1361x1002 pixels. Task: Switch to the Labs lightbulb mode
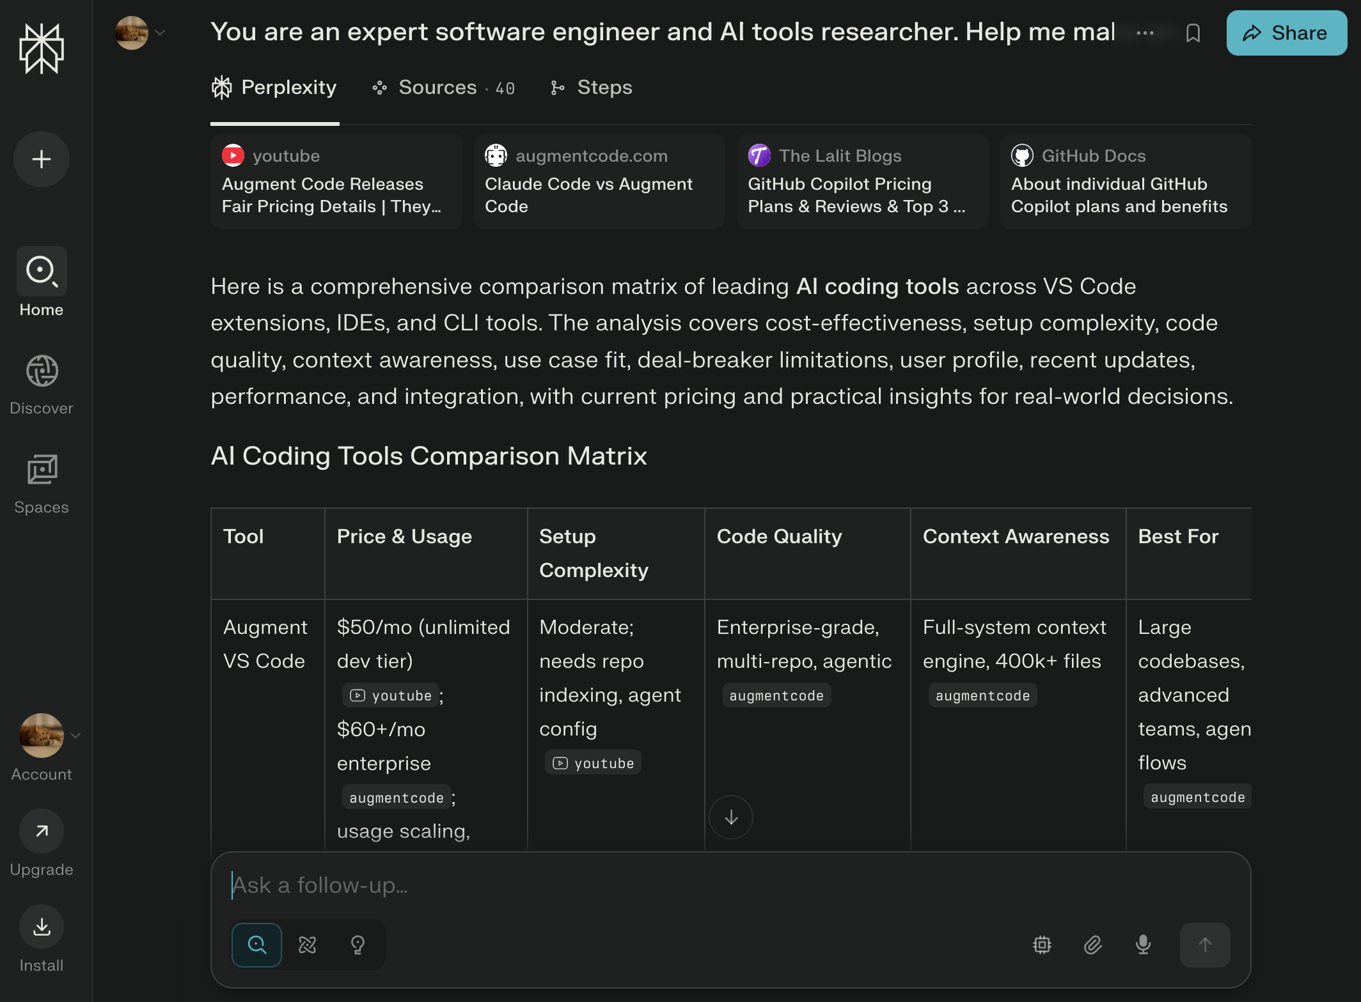pos(358,944)
